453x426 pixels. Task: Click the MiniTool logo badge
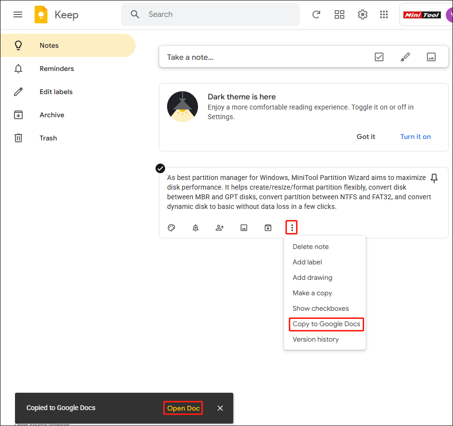point(422,15)
